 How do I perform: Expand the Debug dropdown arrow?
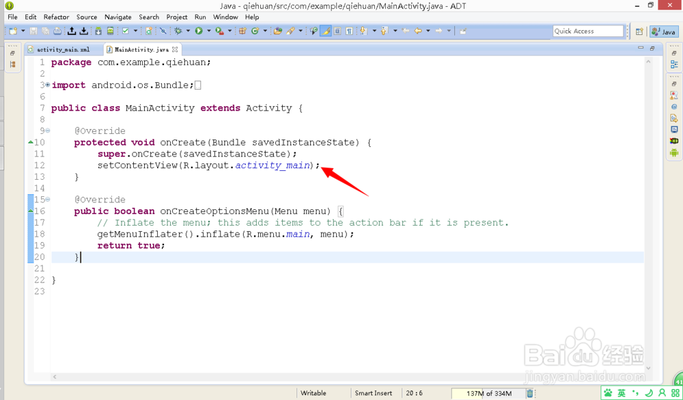coord(189,31)
